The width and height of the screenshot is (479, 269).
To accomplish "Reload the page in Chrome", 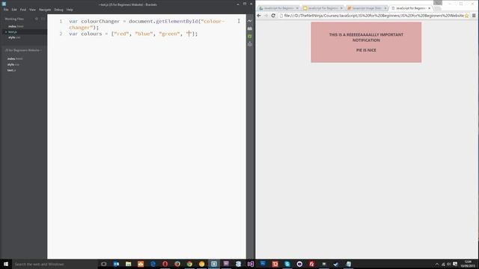I will (273, 16).
